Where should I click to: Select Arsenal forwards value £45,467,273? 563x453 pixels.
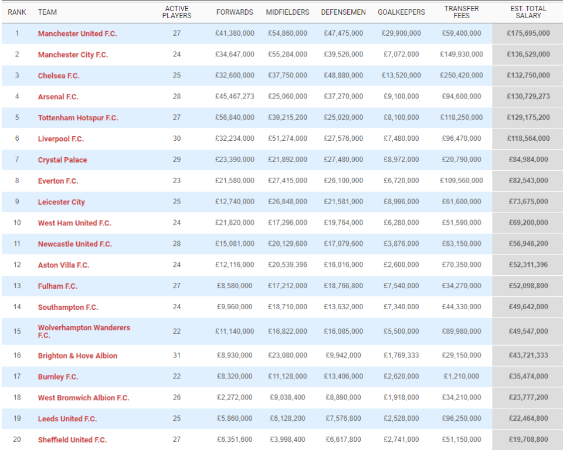click(x=235, y=96)
